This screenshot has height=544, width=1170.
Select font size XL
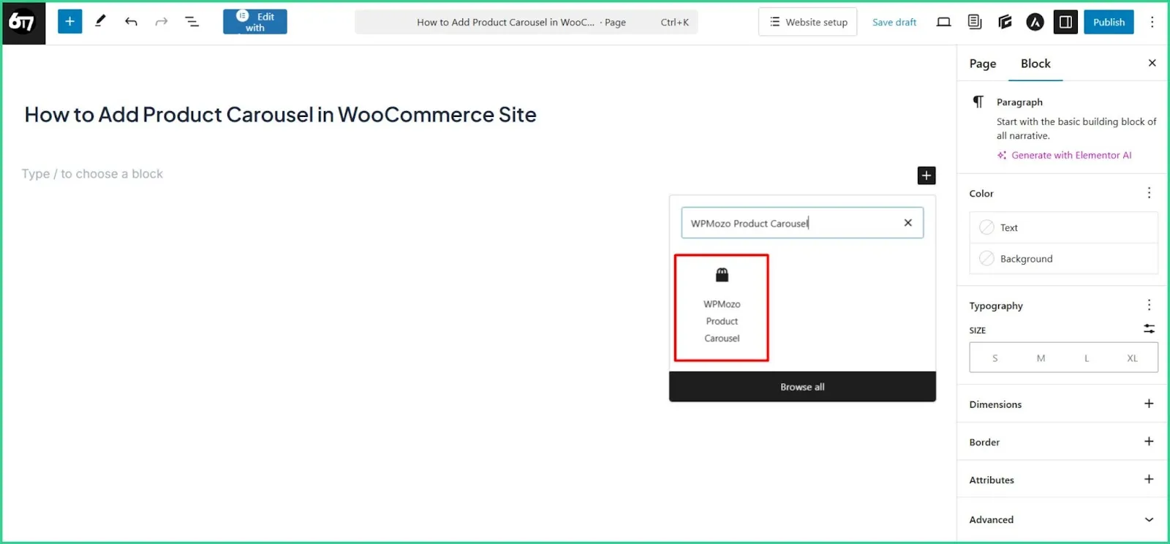1132,358
